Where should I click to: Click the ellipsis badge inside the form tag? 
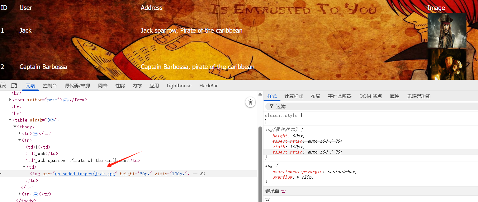click(x=66, y=100)
